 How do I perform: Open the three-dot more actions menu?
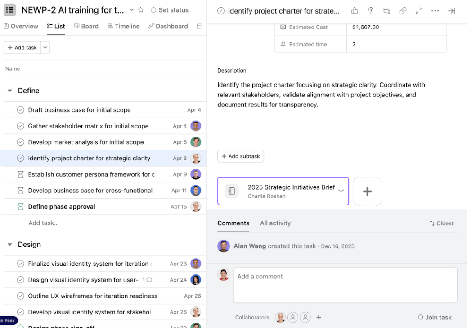(435, 11)
